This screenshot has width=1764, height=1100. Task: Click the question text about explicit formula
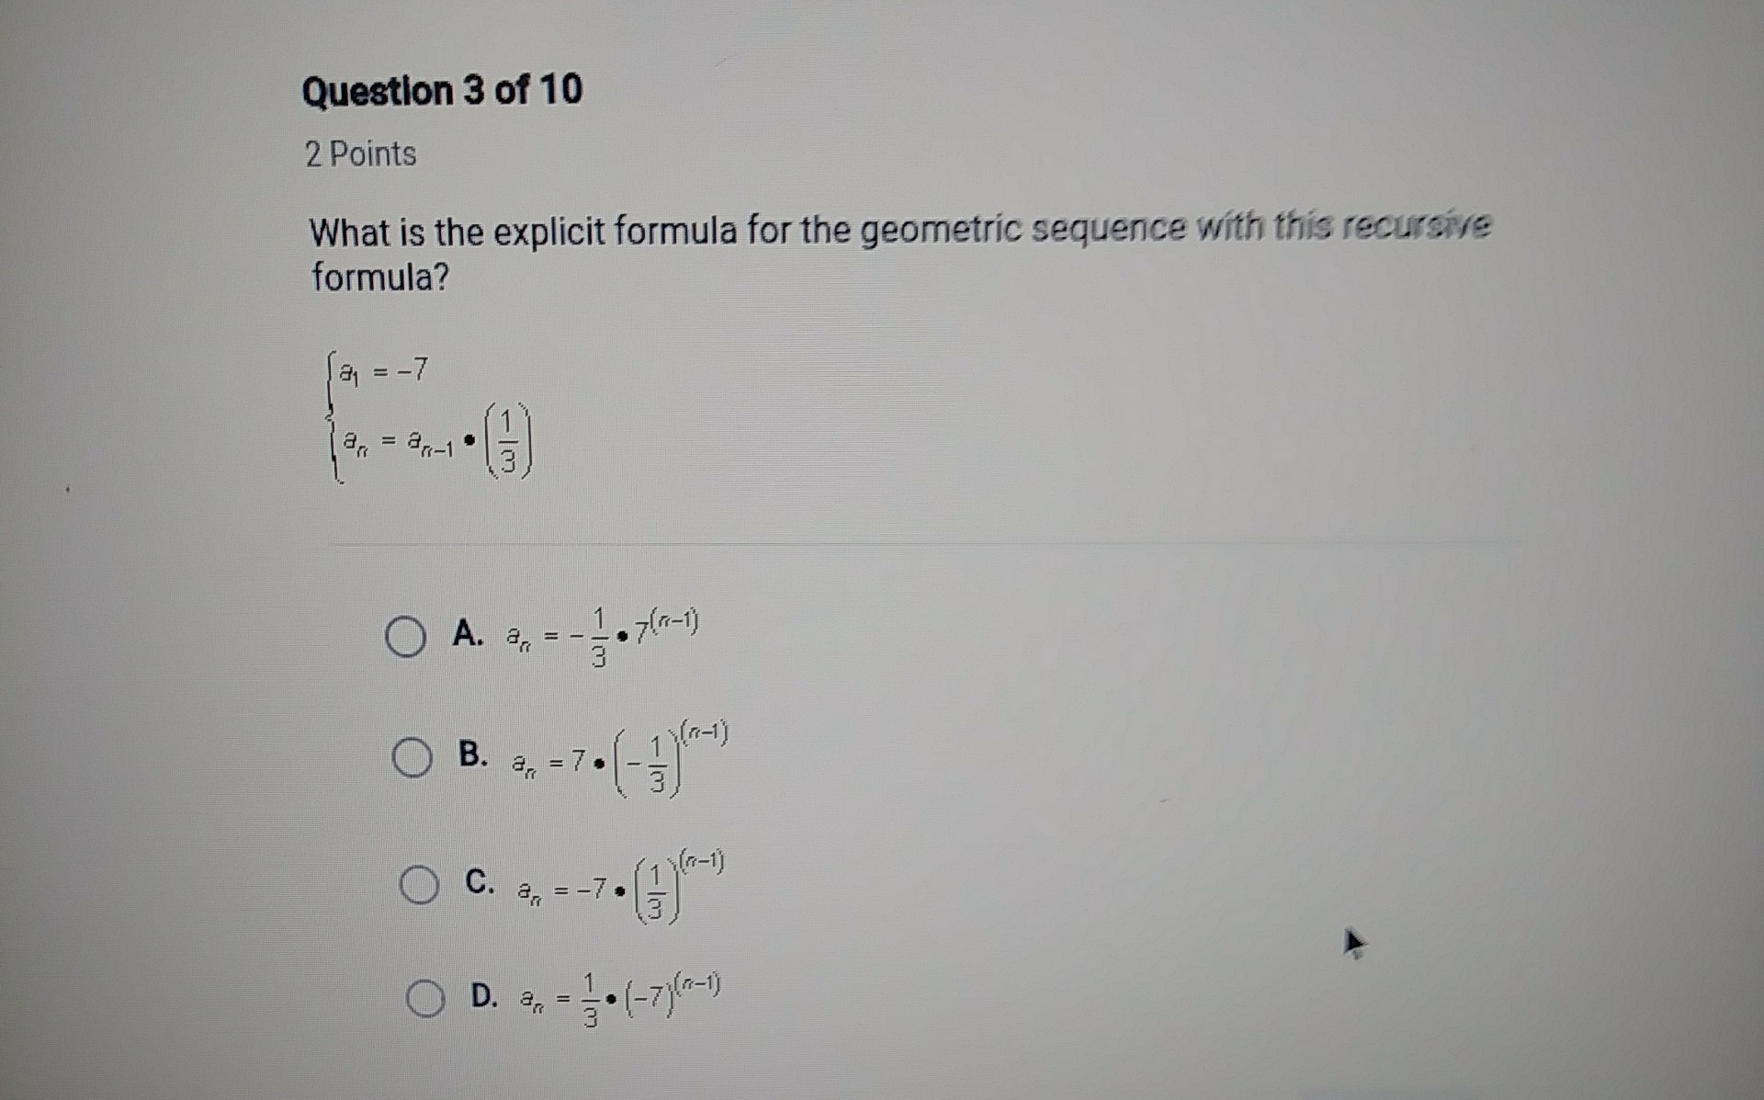899,229
